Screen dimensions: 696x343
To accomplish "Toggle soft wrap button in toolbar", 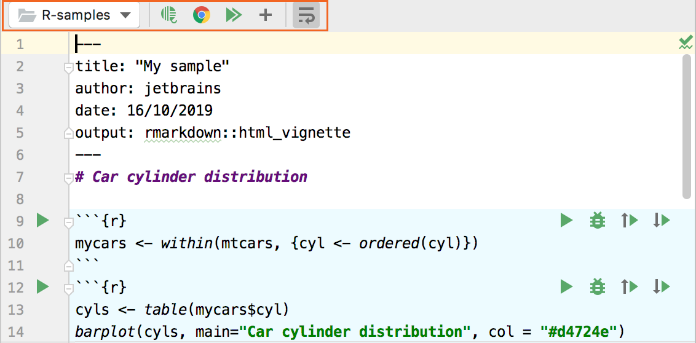I will click(x=306, y=15).
